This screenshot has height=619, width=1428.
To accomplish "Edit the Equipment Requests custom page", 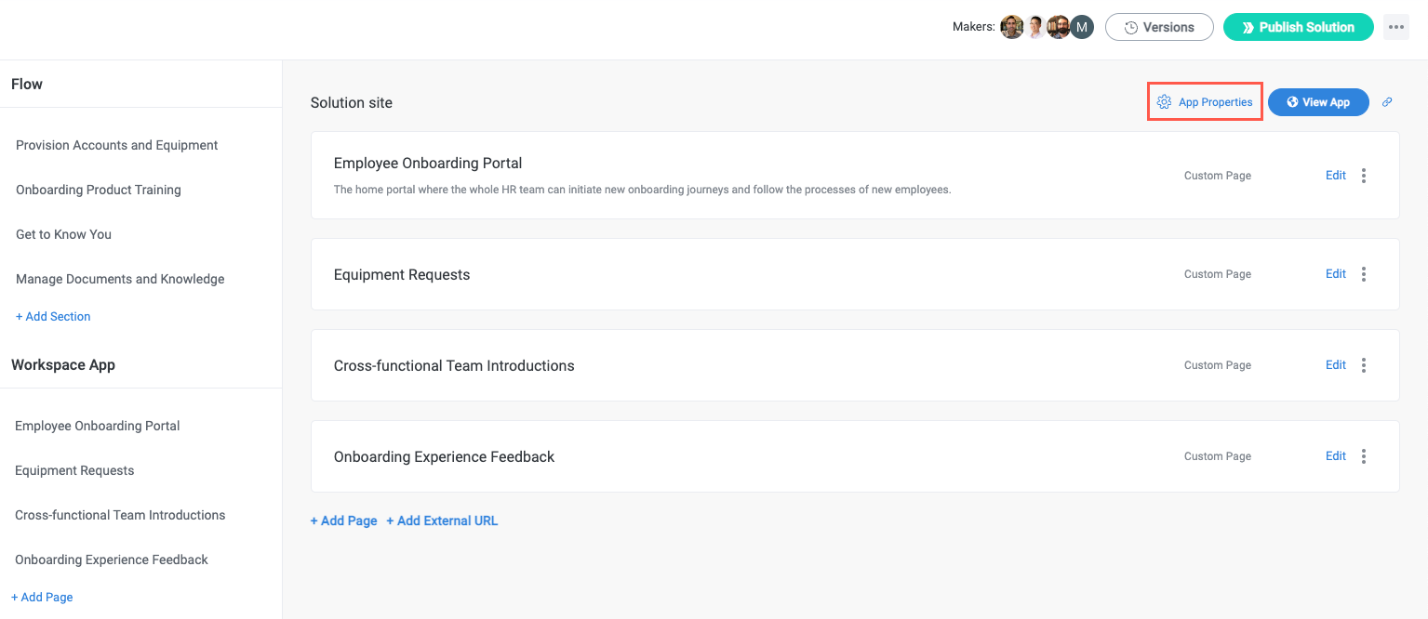I will click(x=1335, y=273).
